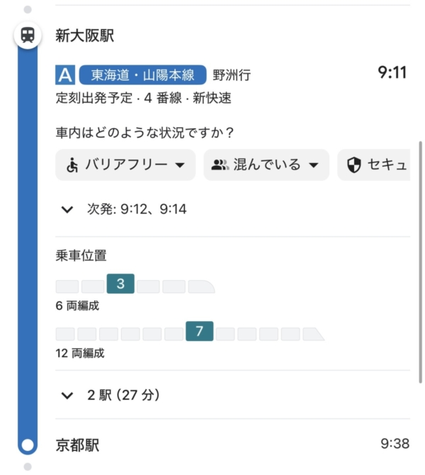Click the 東海道・山陽本線 line label
425x475 pixels.
[x=142, y=75]
